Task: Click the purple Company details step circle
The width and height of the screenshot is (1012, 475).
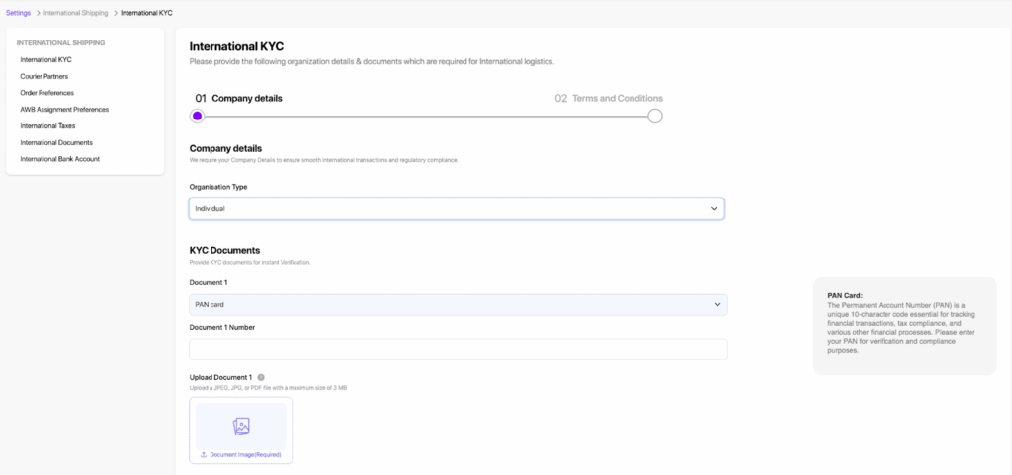Action: pos(197,116)
